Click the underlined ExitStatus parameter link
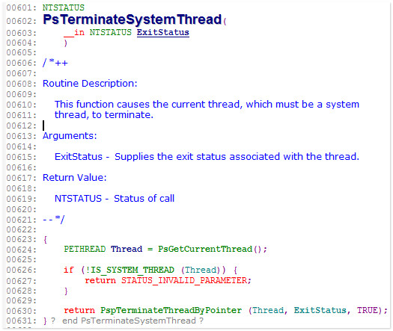This screenshot has width=393, height=331. (163, 33)
